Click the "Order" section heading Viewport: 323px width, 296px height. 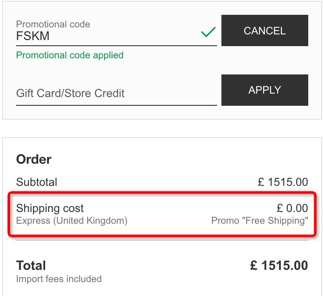coord(34,159)
